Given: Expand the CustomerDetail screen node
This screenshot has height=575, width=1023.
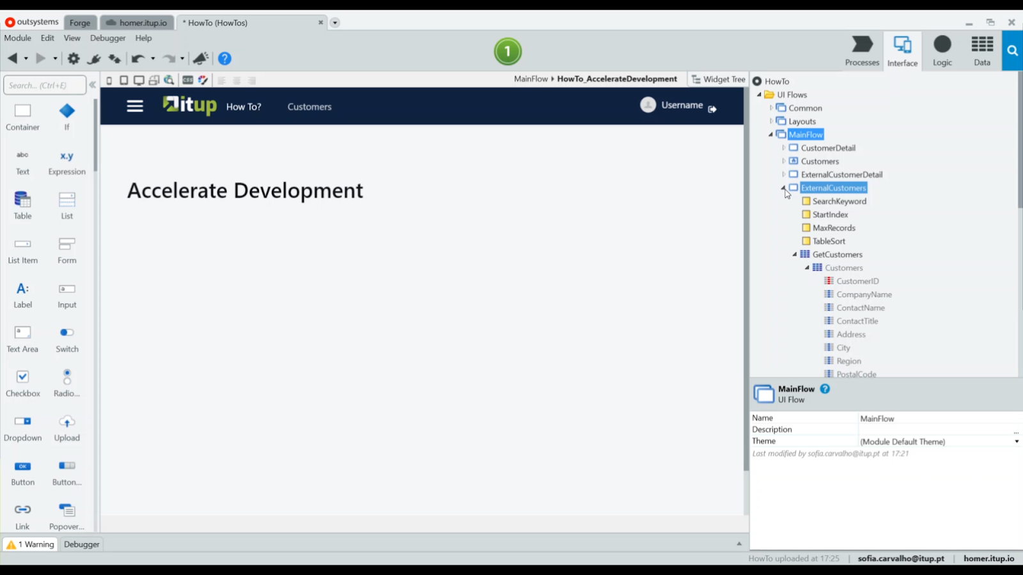Looking at the screenshot, I should pos(783,148).
